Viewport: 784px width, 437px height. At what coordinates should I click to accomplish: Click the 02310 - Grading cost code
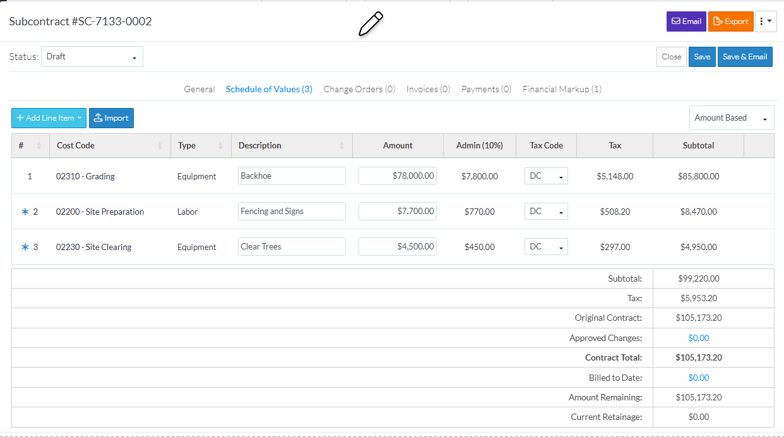85,177
